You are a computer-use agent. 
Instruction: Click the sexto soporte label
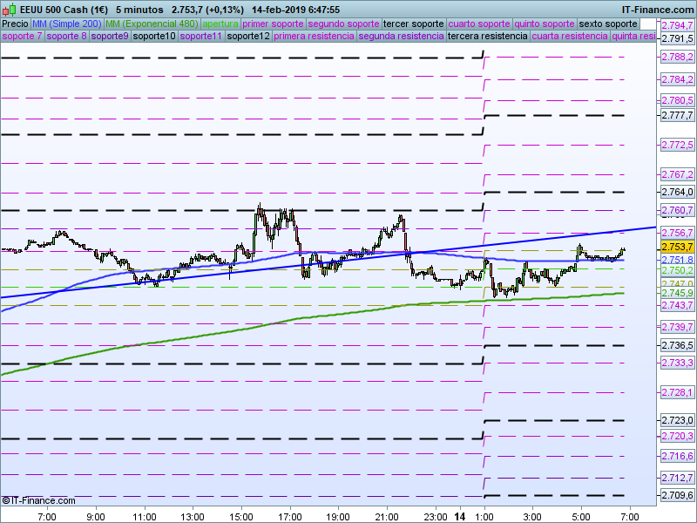[x=607, y=24]
